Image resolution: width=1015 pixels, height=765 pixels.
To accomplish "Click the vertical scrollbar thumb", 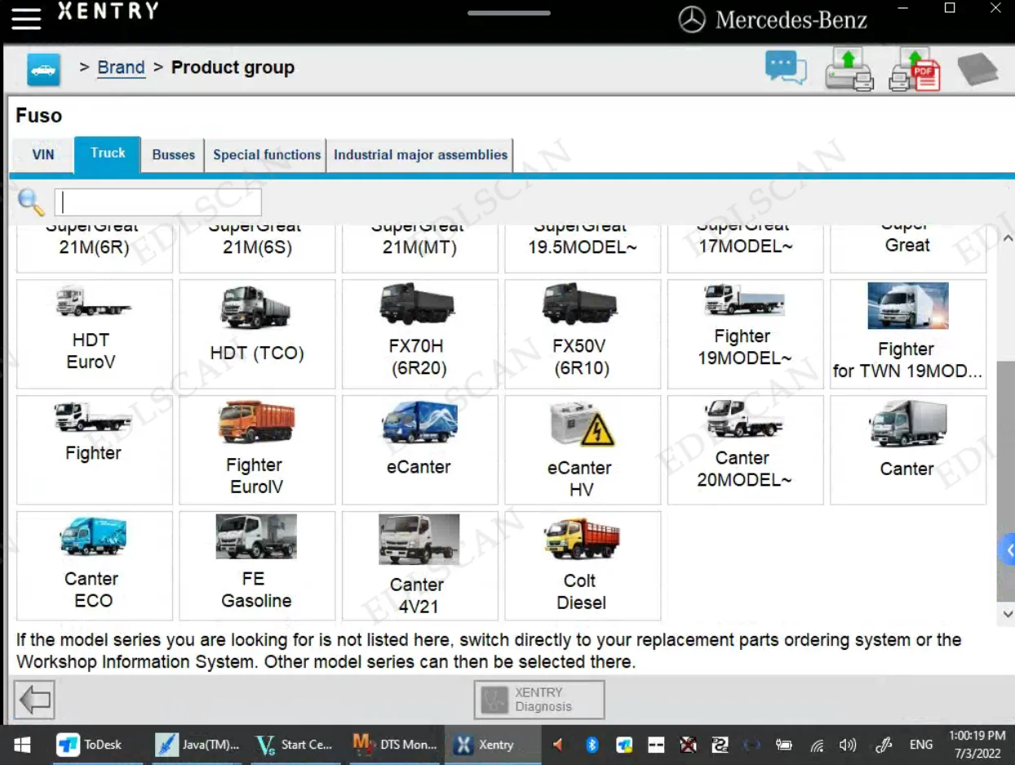I will pyautogui.click(x=1006, y=481).
